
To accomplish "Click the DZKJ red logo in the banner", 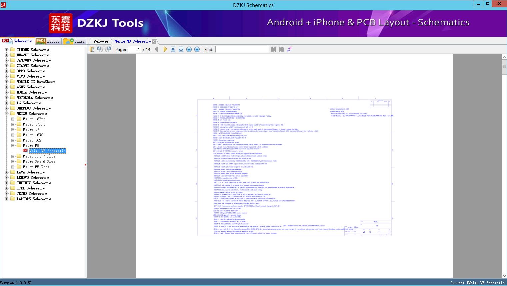I will pyautogui.click(x=61, y=23).
